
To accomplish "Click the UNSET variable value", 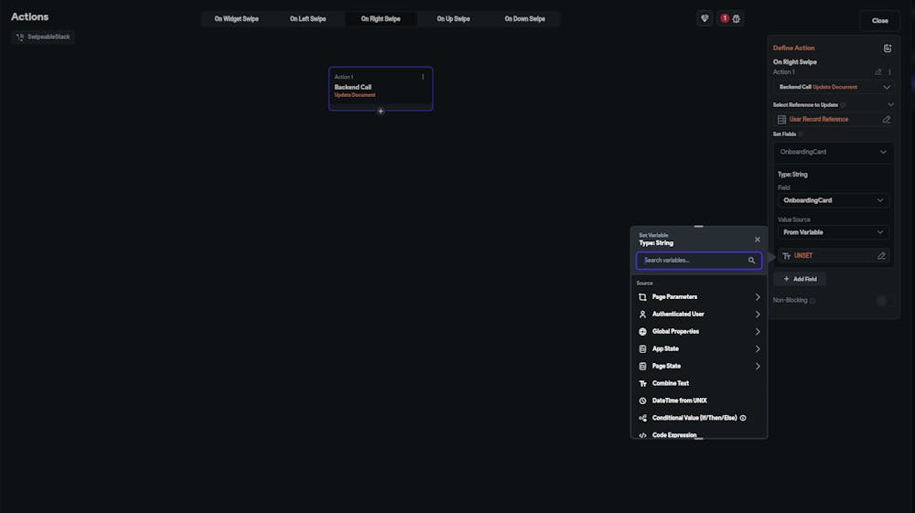I will [803, 256].
